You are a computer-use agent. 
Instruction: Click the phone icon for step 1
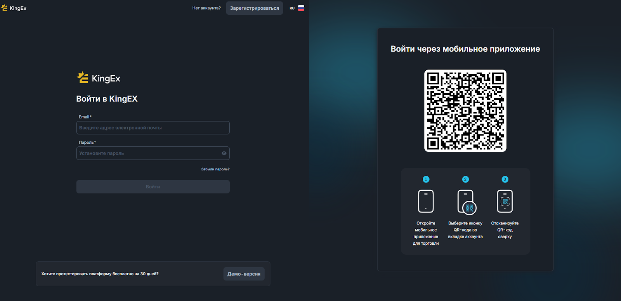[x=426, y=201]
